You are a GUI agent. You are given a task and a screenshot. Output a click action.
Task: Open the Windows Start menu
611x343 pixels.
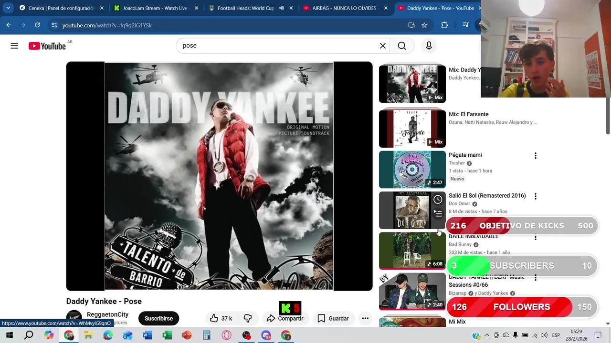pyautogui.click(x=9, y=335)
